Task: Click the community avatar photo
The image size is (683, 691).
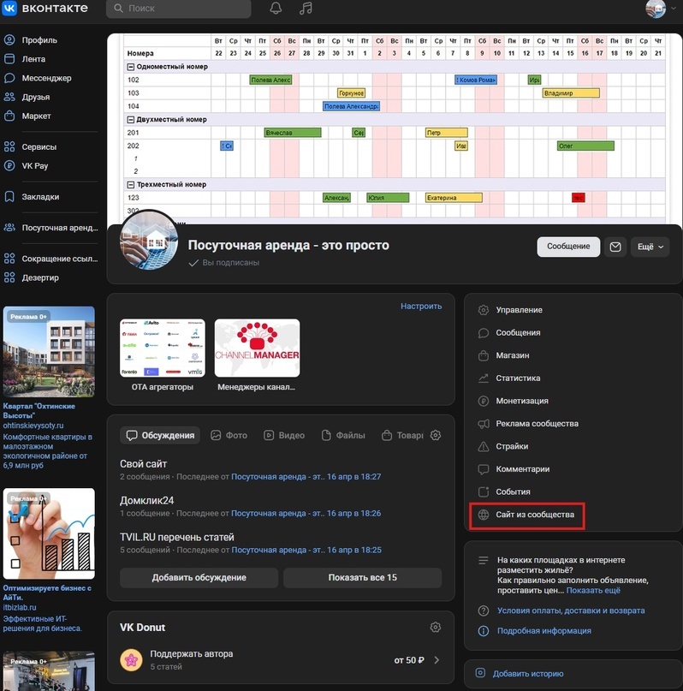Action: point(149,241)
